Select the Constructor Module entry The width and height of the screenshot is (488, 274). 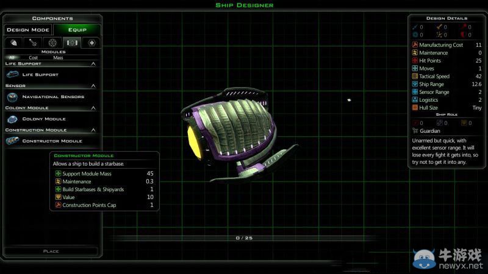click(51, 141)
